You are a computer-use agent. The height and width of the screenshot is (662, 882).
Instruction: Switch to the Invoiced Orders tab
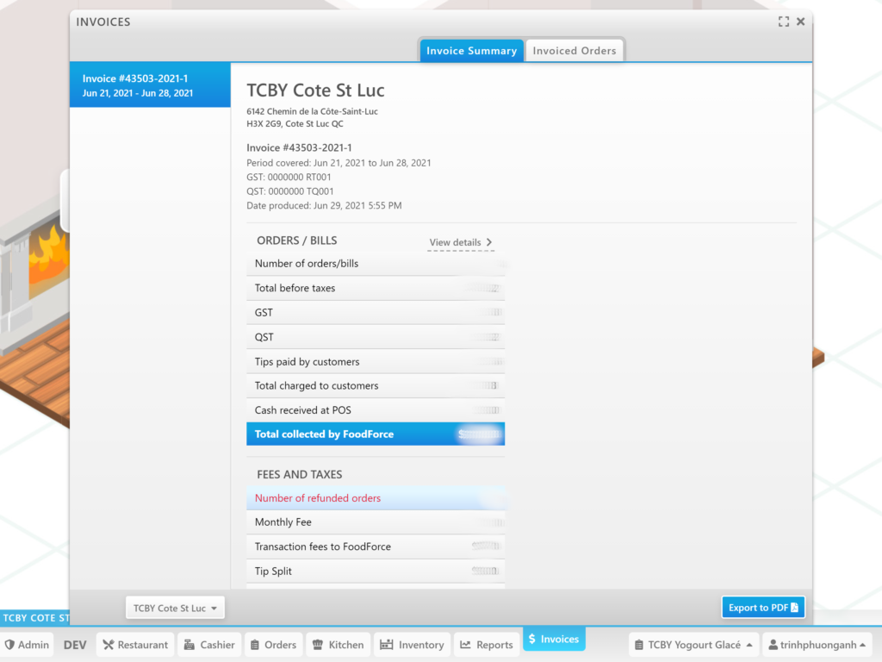pos(574,51)
